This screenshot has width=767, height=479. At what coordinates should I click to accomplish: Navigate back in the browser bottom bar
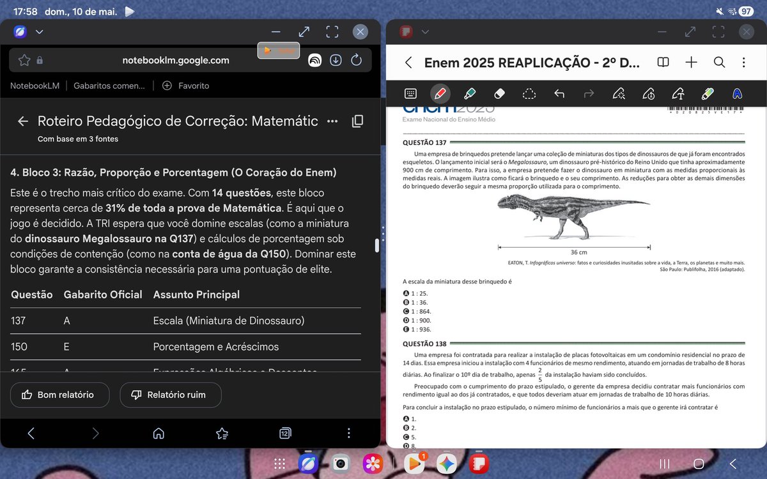click(31, 434)
